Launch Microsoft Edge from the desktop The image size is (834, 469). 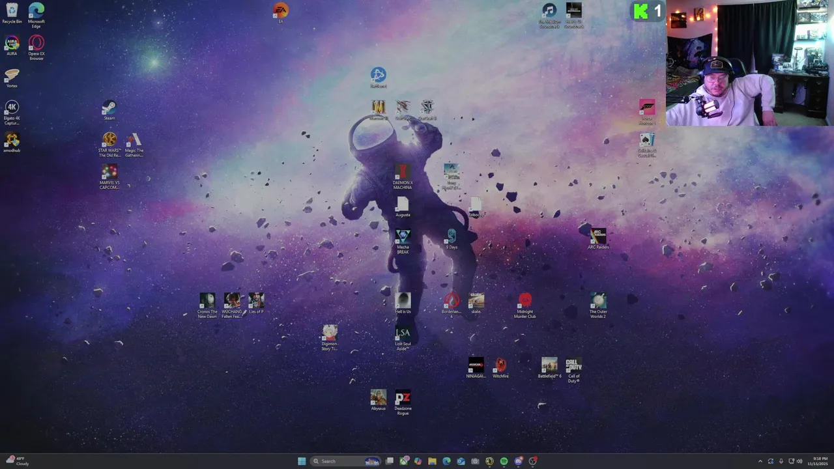pyautogui.click(x=36, y=15)
